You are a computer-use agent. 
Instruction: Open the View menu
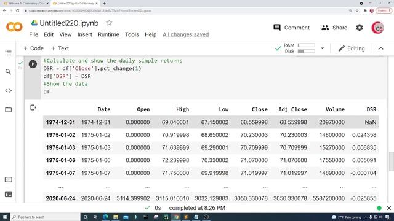65,34
